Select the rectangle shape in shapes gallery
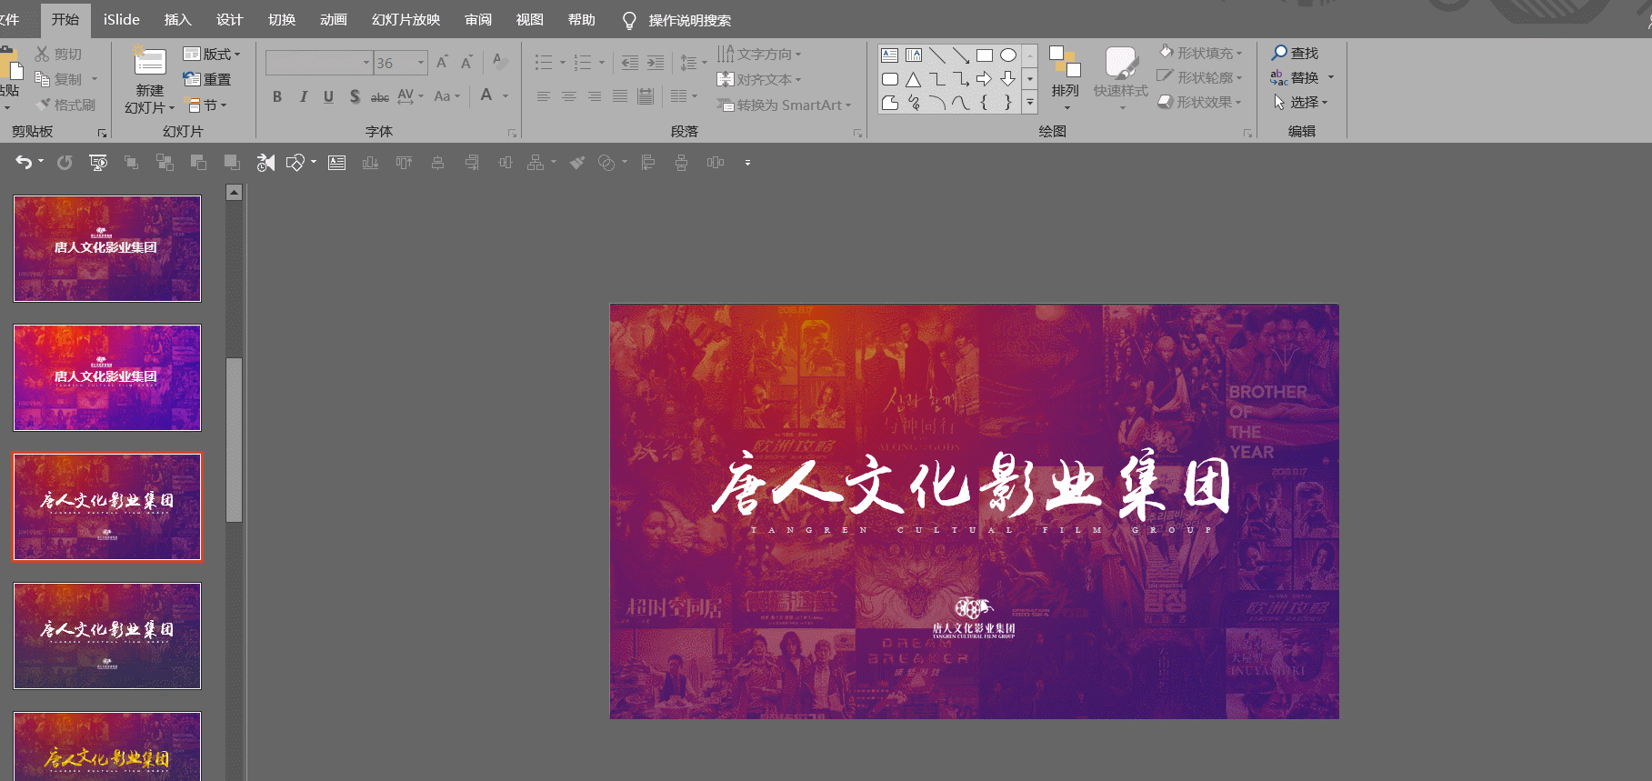Viewport: 1652px width, 781px height. tap(985, 55)
